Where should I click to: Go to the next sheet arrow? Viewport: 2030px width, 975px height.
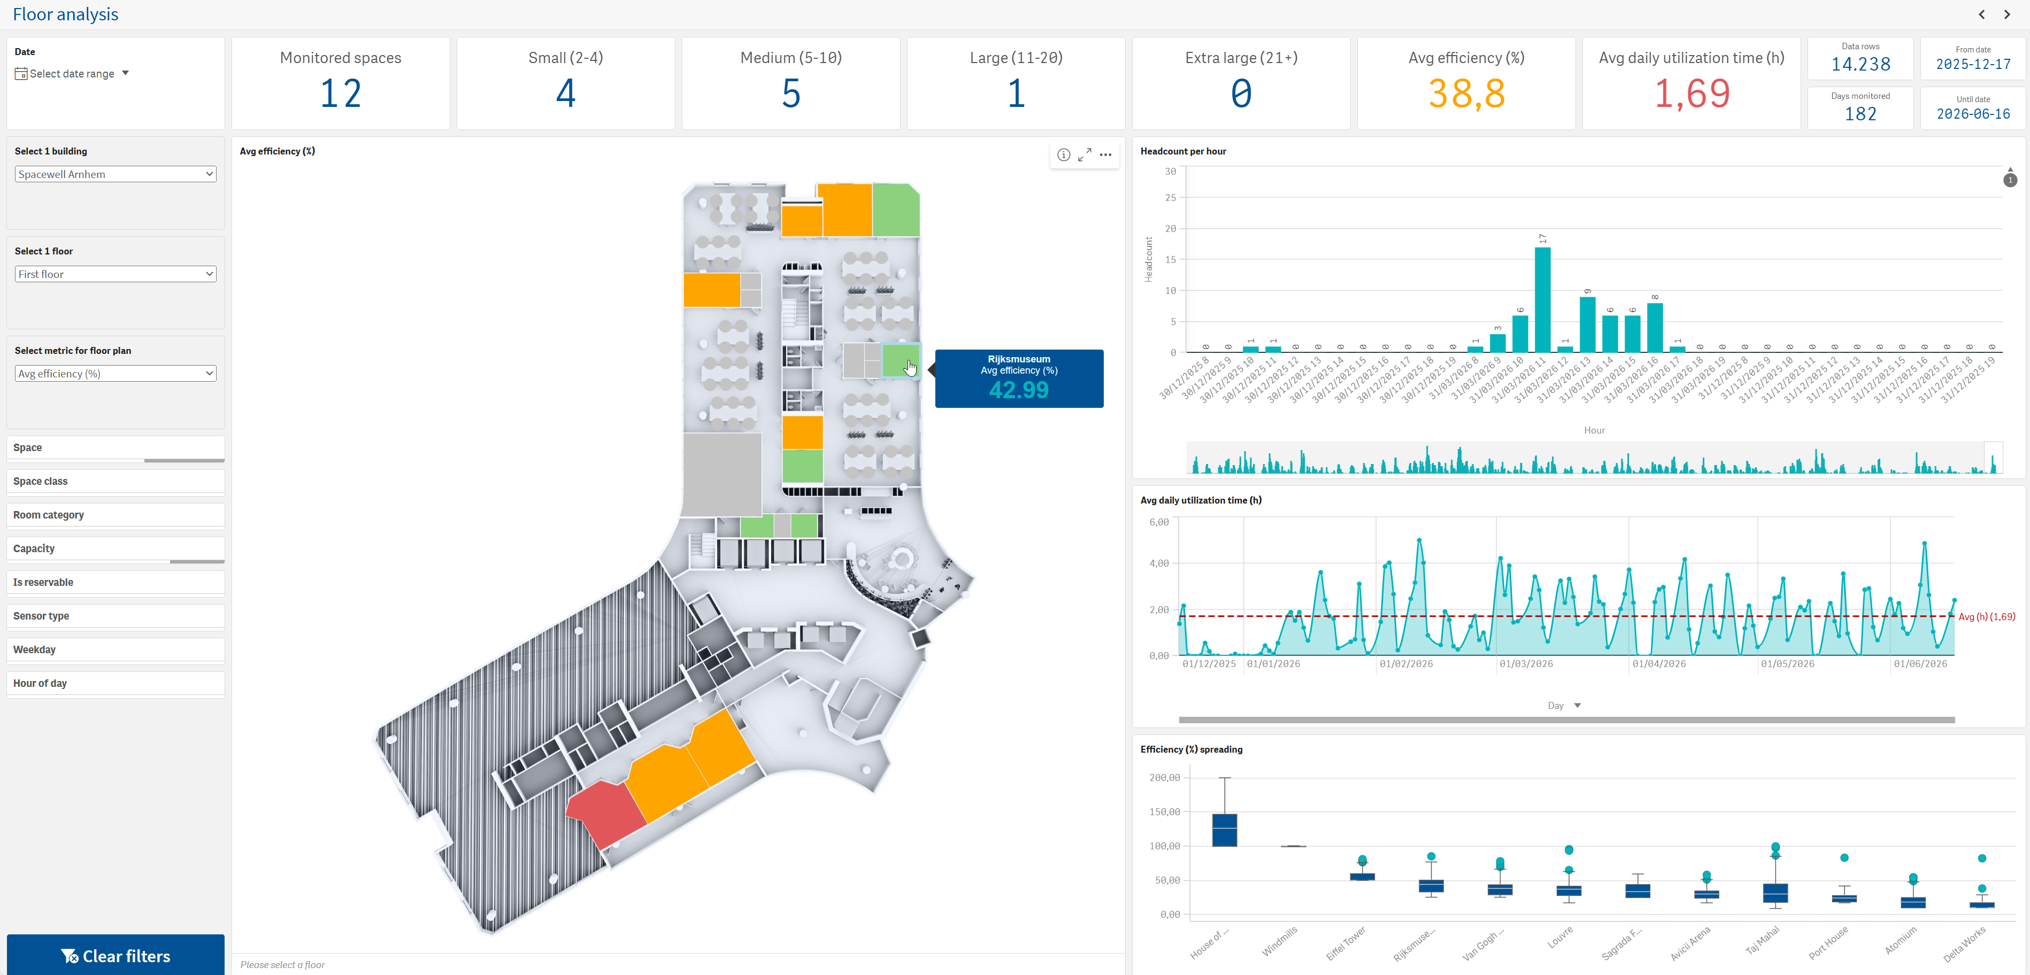coord(2007,14)
